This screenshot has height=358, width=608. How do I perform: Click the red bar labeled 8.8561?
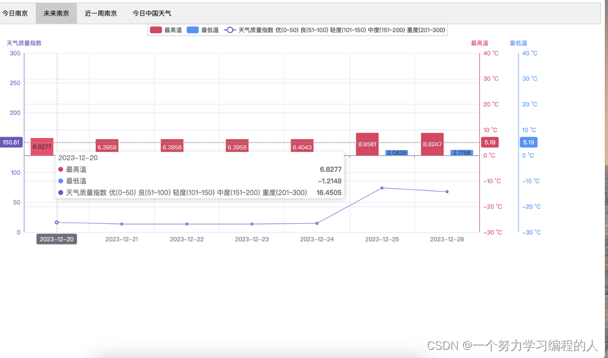pyautogui.click(x=367, y=144)
